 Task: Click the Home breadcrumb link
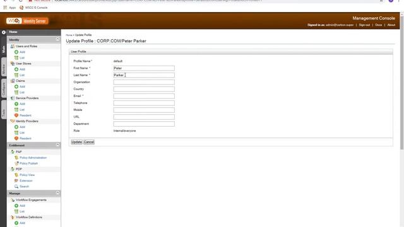69,35
